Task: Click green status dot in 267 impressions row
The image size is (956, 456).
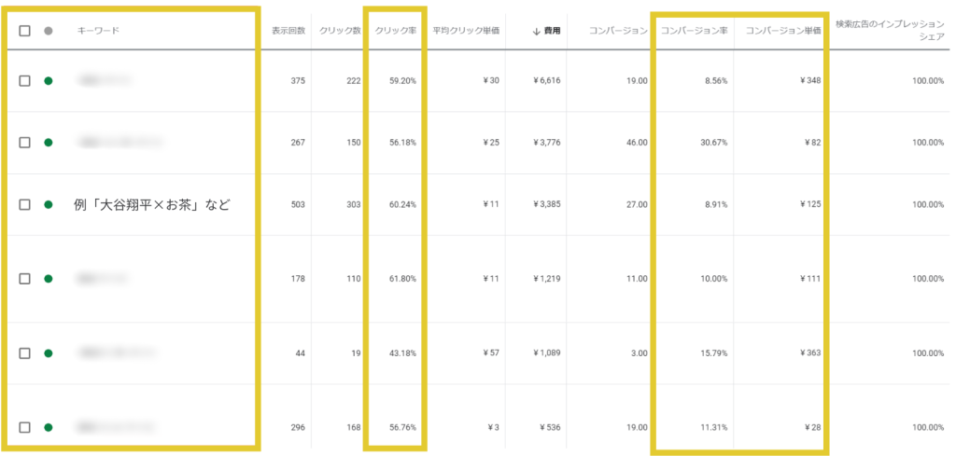Action: click(x=48, y=143)
